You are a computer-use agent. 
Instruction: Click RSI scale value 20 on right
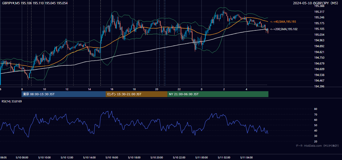click(316, 142)
